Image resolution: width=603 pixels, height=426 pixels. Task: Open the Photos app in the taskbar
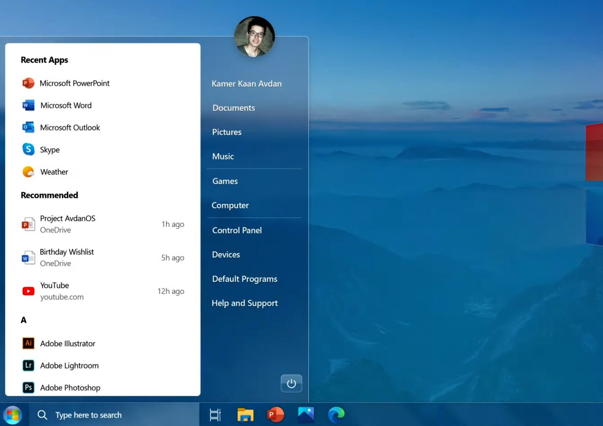(306, 415)
